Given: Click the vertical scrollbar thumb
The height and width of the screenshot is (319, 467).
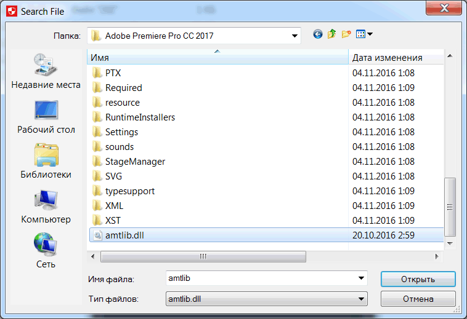Looking at the screenshot, I should point(450,207).
